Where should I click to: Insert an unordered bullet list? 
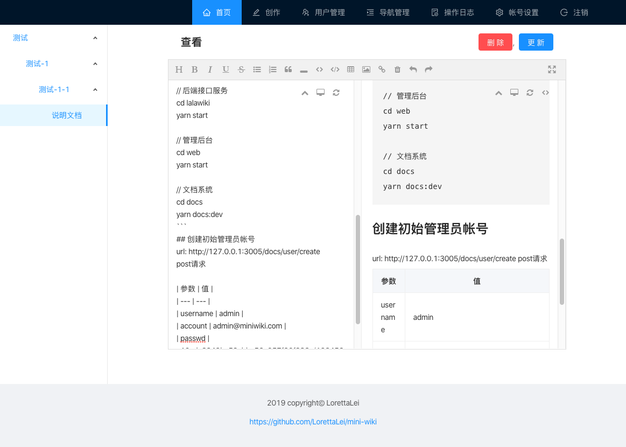(257, 69)
